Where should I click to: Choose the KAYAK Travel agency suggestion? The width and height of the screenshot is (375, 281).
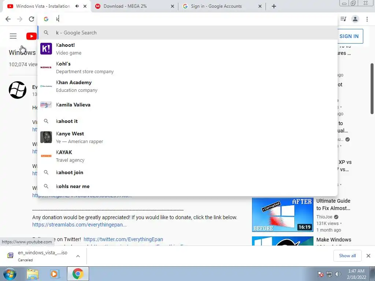[x=187, y=156]
